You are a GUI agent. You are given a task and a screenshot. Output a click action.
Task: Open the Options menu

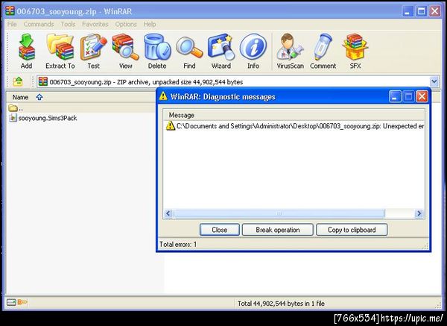[126, 25]
